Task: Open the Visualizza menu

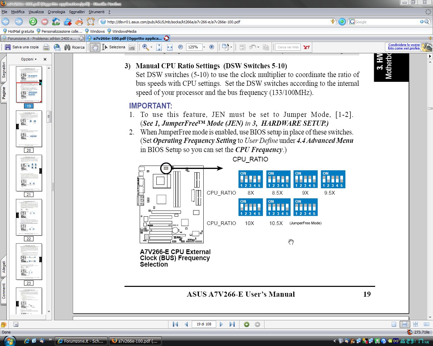Action: pos(36,12)
